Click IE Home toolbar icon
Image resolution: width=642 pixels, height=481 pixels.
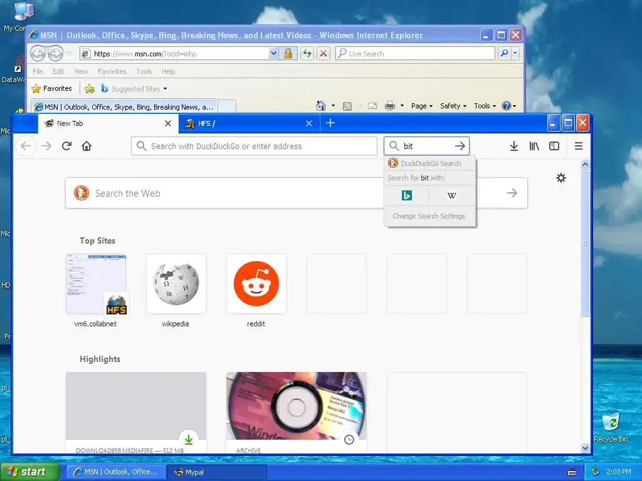click(321, 106)
